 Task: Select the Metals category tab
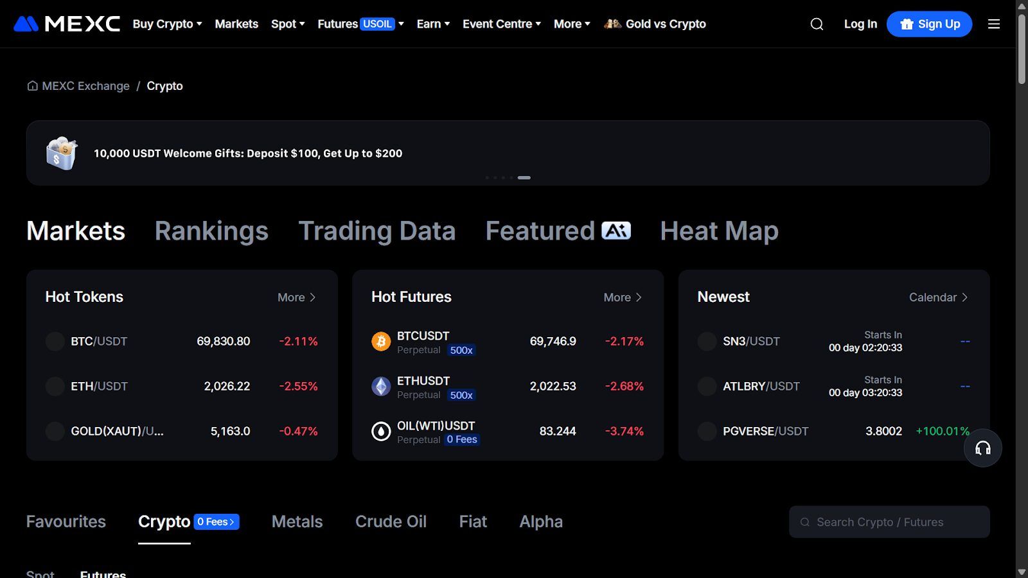[297, 521]
